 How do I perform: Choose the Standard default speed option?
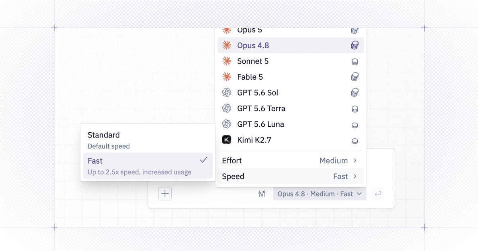click(x=148, y=140)
